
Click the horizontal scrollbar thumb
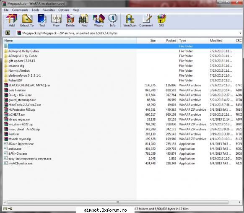pyautogui.click(x=118, y=202)
